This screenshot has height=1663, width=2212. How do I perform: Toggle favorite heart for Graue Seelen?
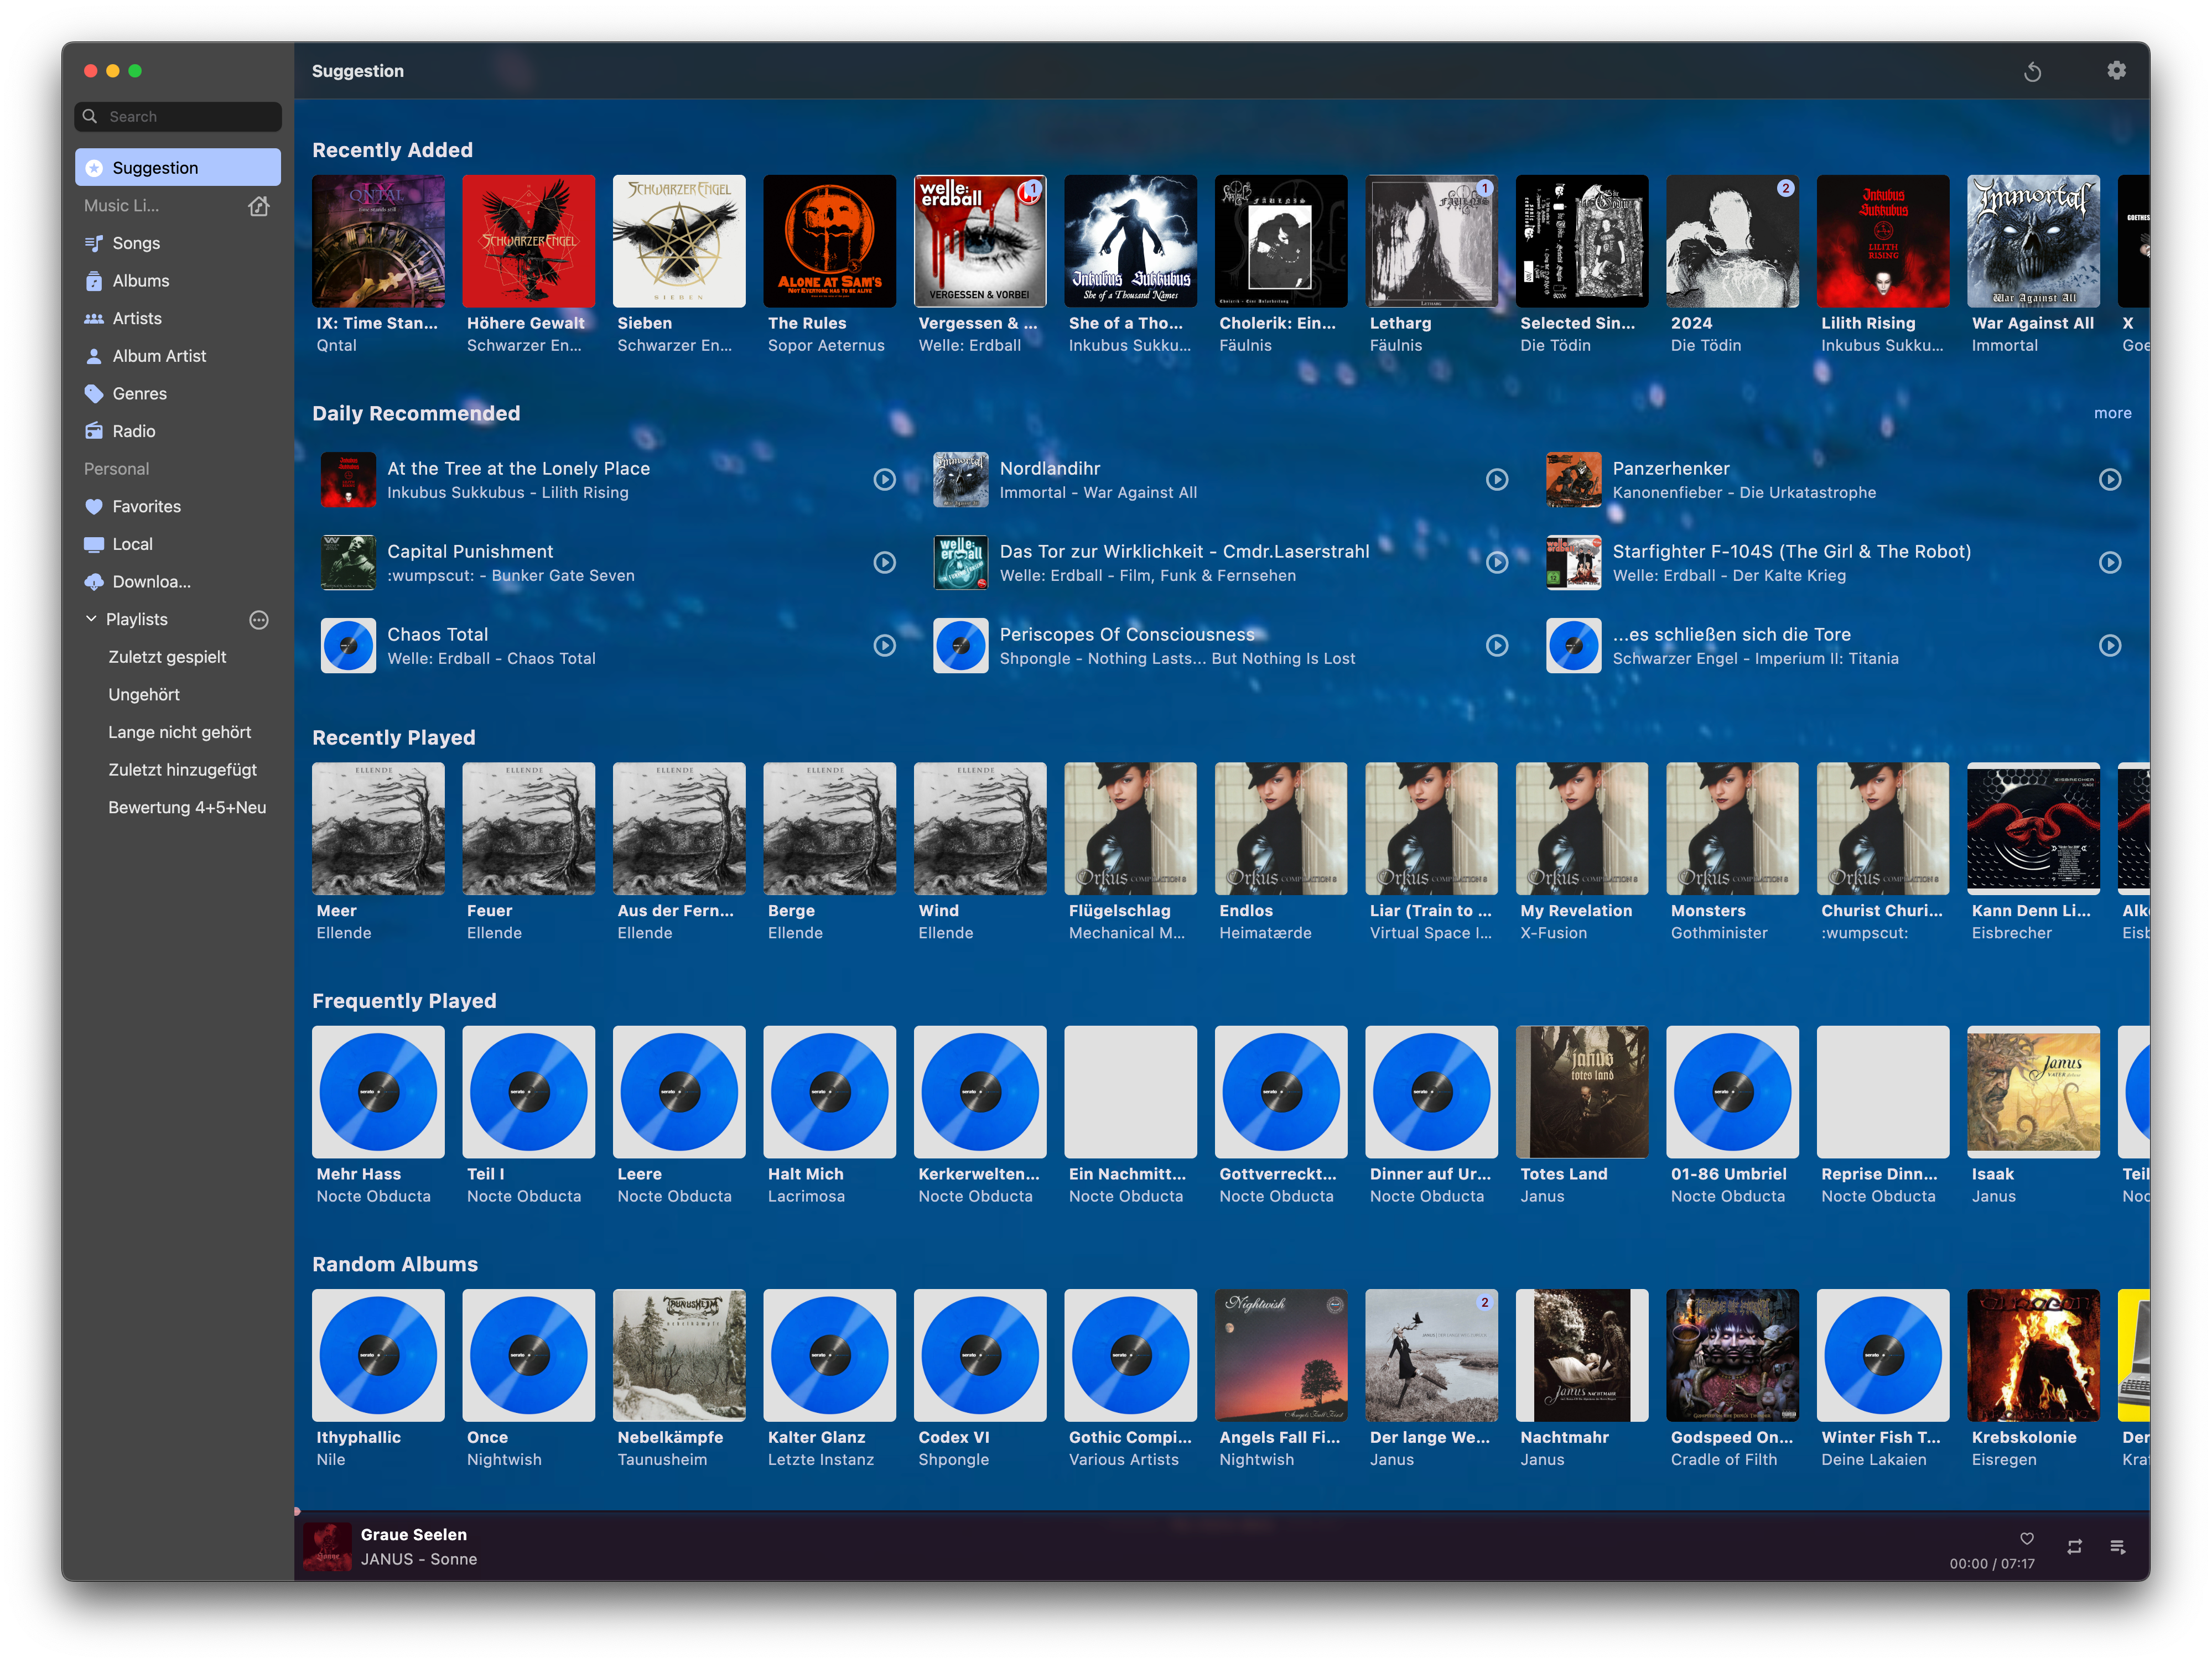click(x=2026, y=1538)
